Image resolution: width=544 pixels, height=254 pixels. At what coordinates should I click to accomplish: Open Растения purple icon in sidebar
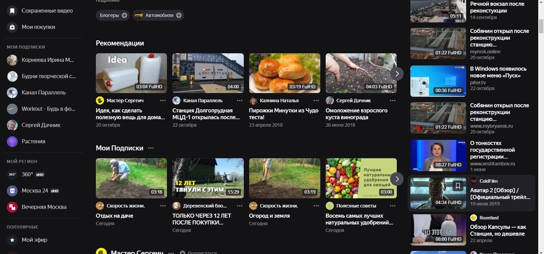(x=12, y=141)
